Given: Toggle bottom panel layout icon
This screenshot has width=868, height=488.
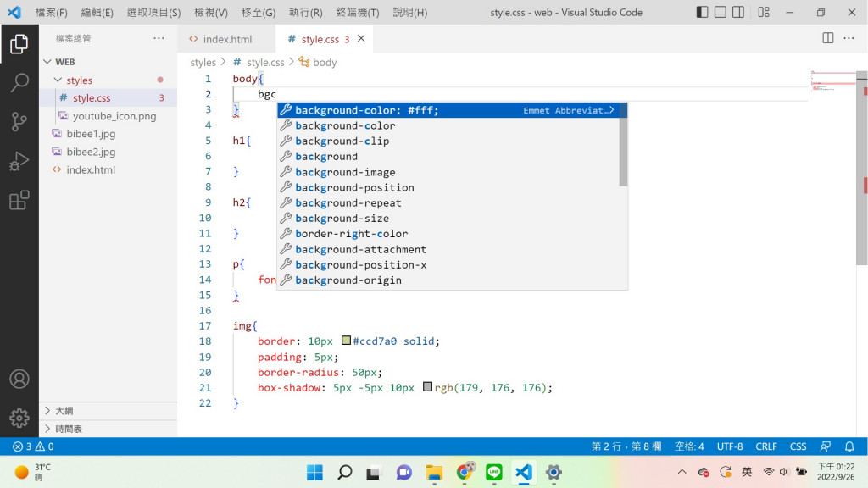Looking at the screenshot, I should click(721, 12).
